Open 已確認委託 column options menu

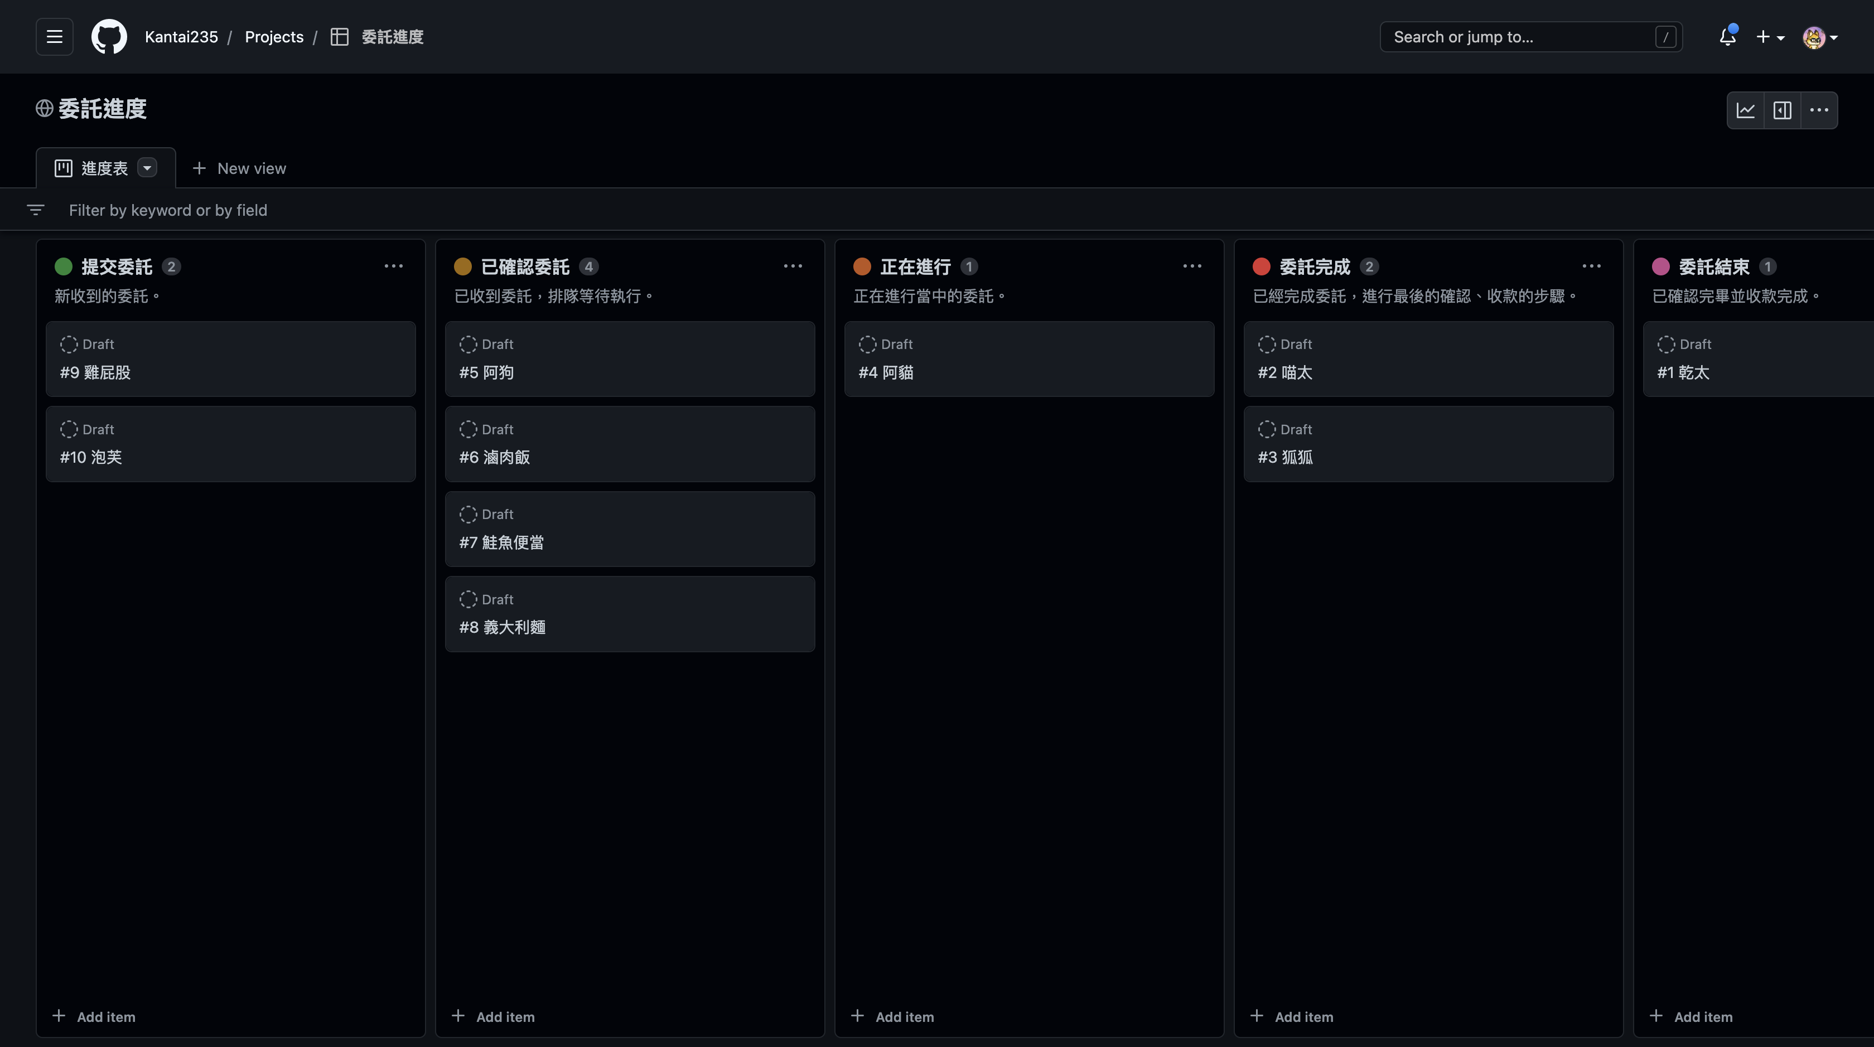[793, 266]
